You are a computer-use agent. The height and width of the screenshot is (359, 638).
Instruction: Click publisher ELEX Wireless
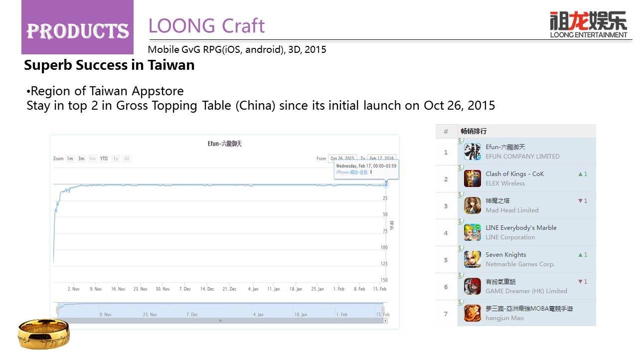click(x=505, y=183)
